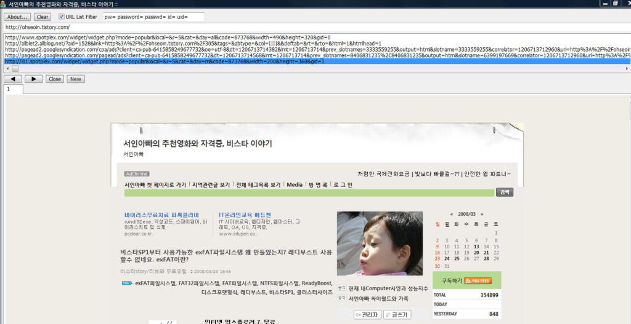Image resolution: width=631 pixels, height=324 pixels.
Task: Click the FAT32파일시스템 tag
Action: [x=199, y=283]
